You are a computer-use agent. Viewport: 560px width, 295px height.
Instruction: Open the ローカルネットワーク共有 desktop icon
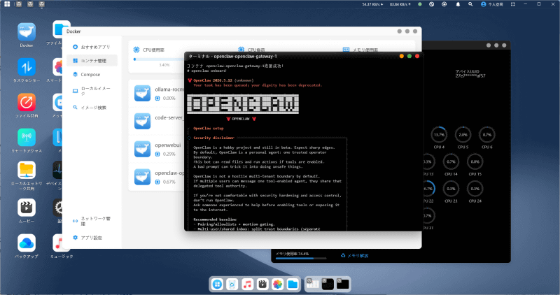click(x=27, y=170)
